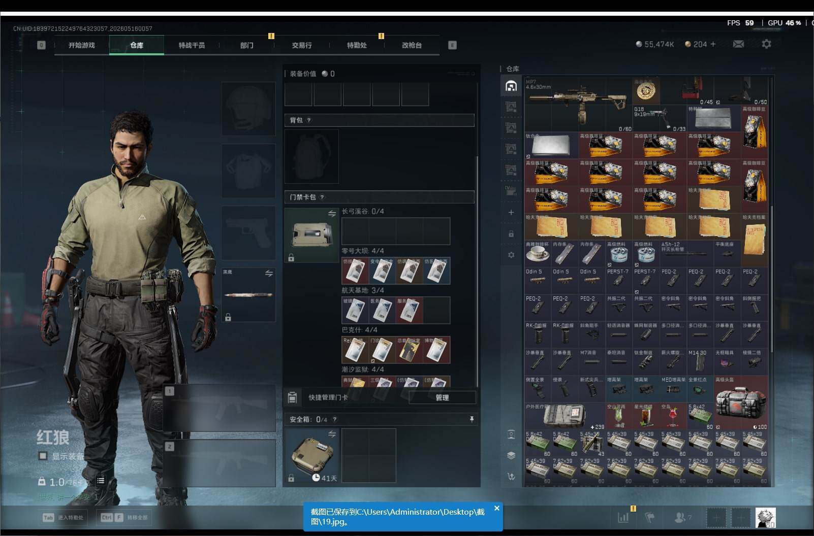Select the empty pistol slot
Image resolution: width=814 pixels, height=536 pixels.
point(249,232)
